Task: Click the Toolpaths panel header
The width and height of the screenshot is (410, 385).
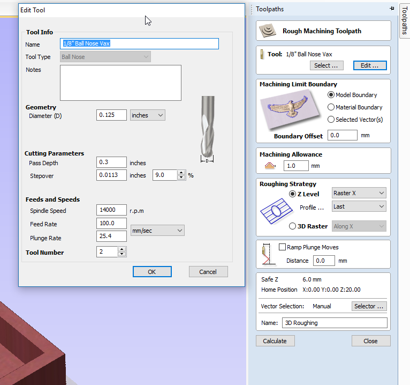Action: (323, 9)
